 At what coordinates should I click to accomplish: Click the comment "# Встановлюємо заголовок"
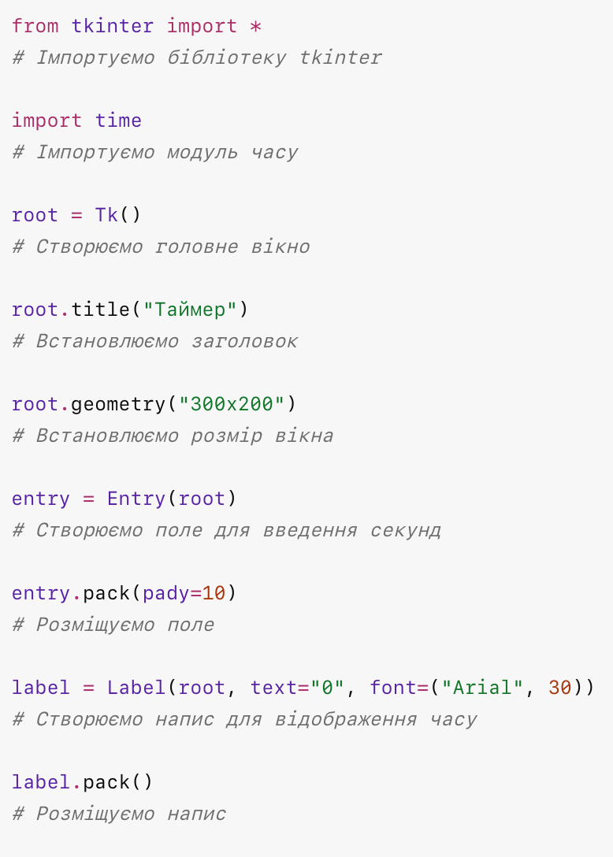[x=154, y=341]
